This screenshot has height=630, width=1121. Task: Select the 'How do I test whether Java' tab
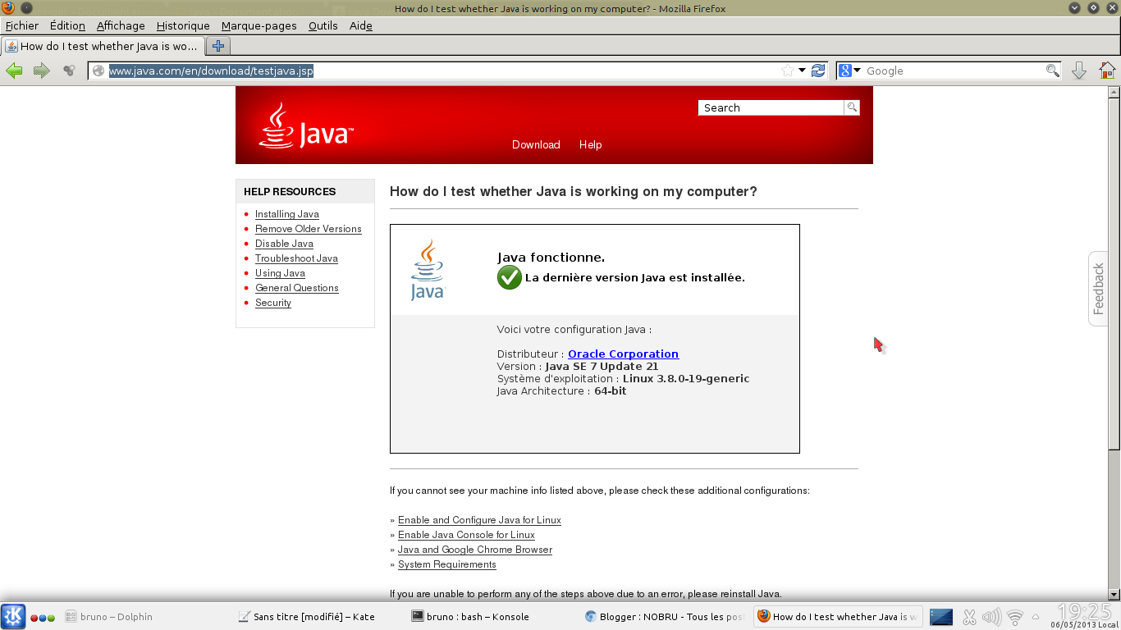105,47
